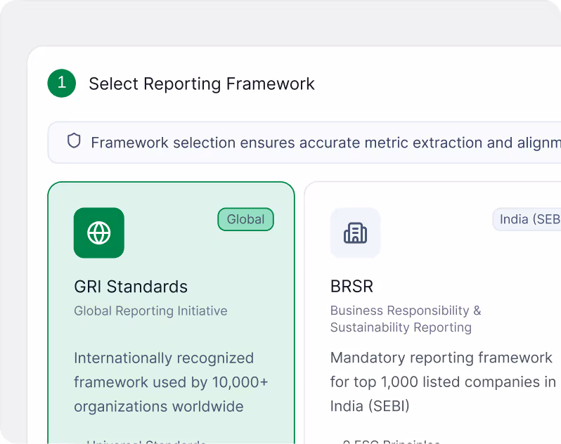Click the GRI Standards globe icon
561x444 pixels.
point(98,233)
